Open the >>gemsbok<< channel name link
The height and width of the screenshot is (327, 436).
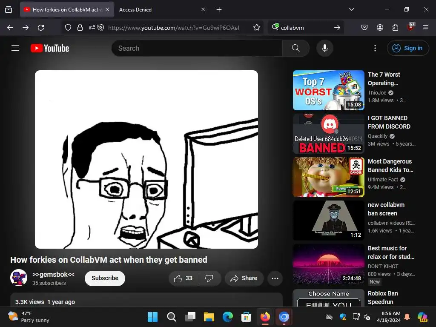pos(53,275)
